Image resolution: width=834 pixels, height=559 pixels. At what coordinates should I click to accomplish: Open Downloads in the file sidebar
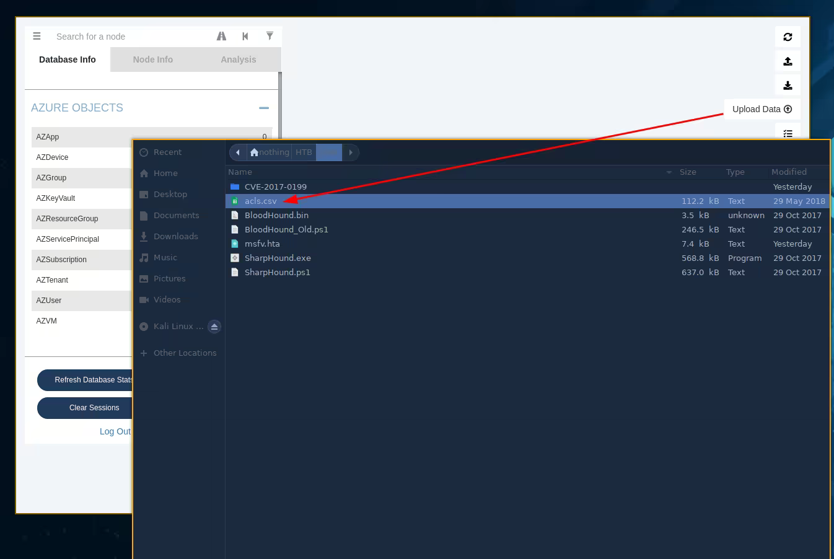point(175,236)
